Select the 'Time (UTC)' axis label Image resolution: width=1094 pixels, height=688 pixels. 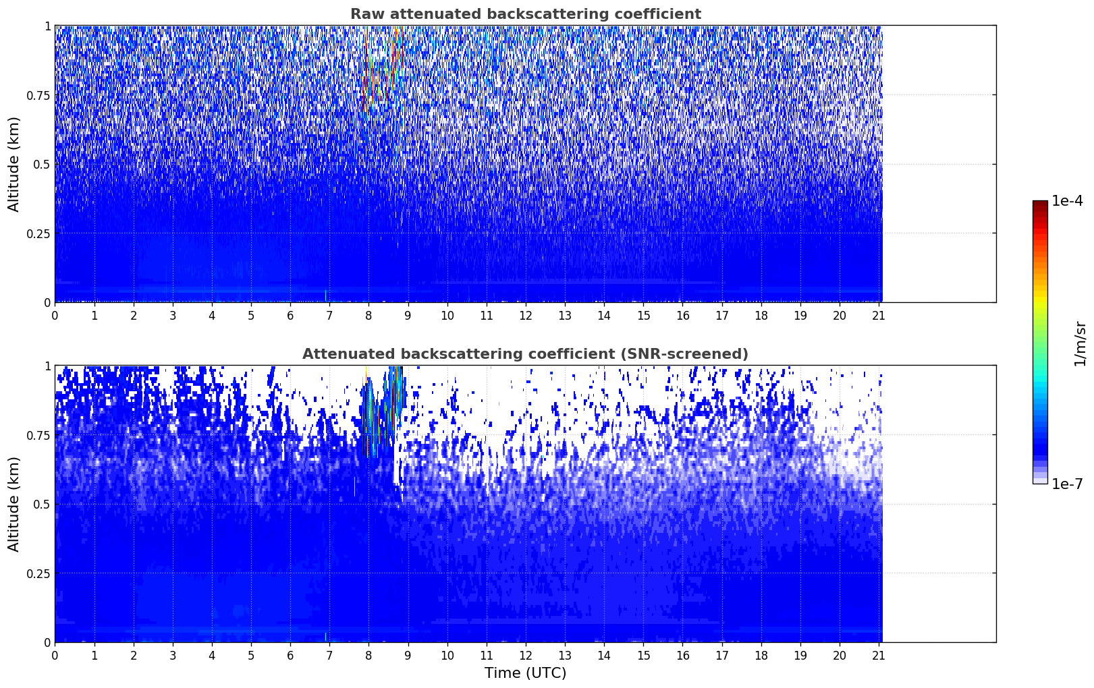(525, 673)
